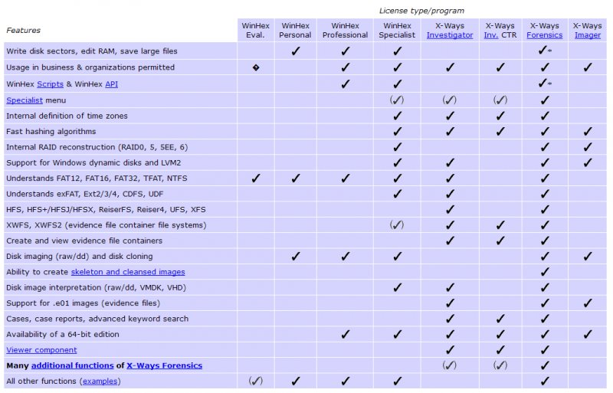Click WinHex Eval. checkmark in FAT12 row

click(255, 178)
